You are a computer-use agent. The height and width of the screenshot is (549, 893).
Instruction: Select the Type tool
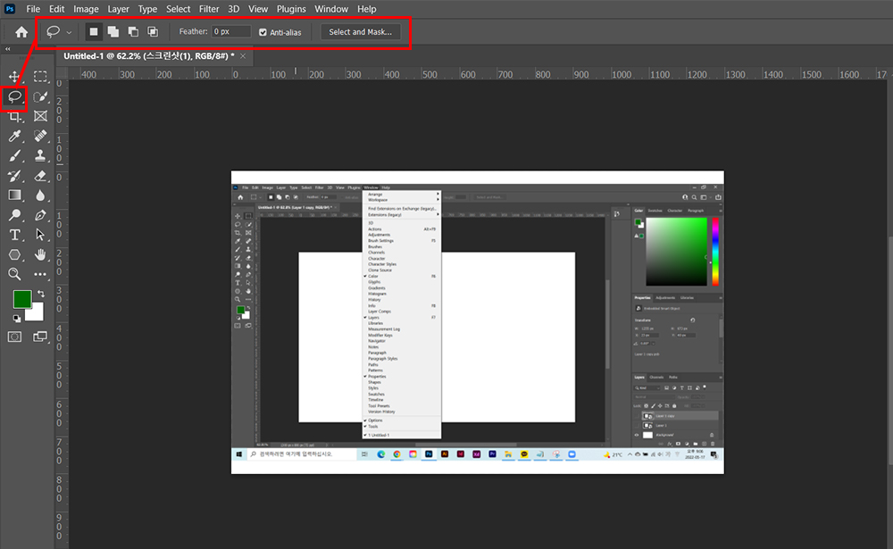(x=14, y=235)
